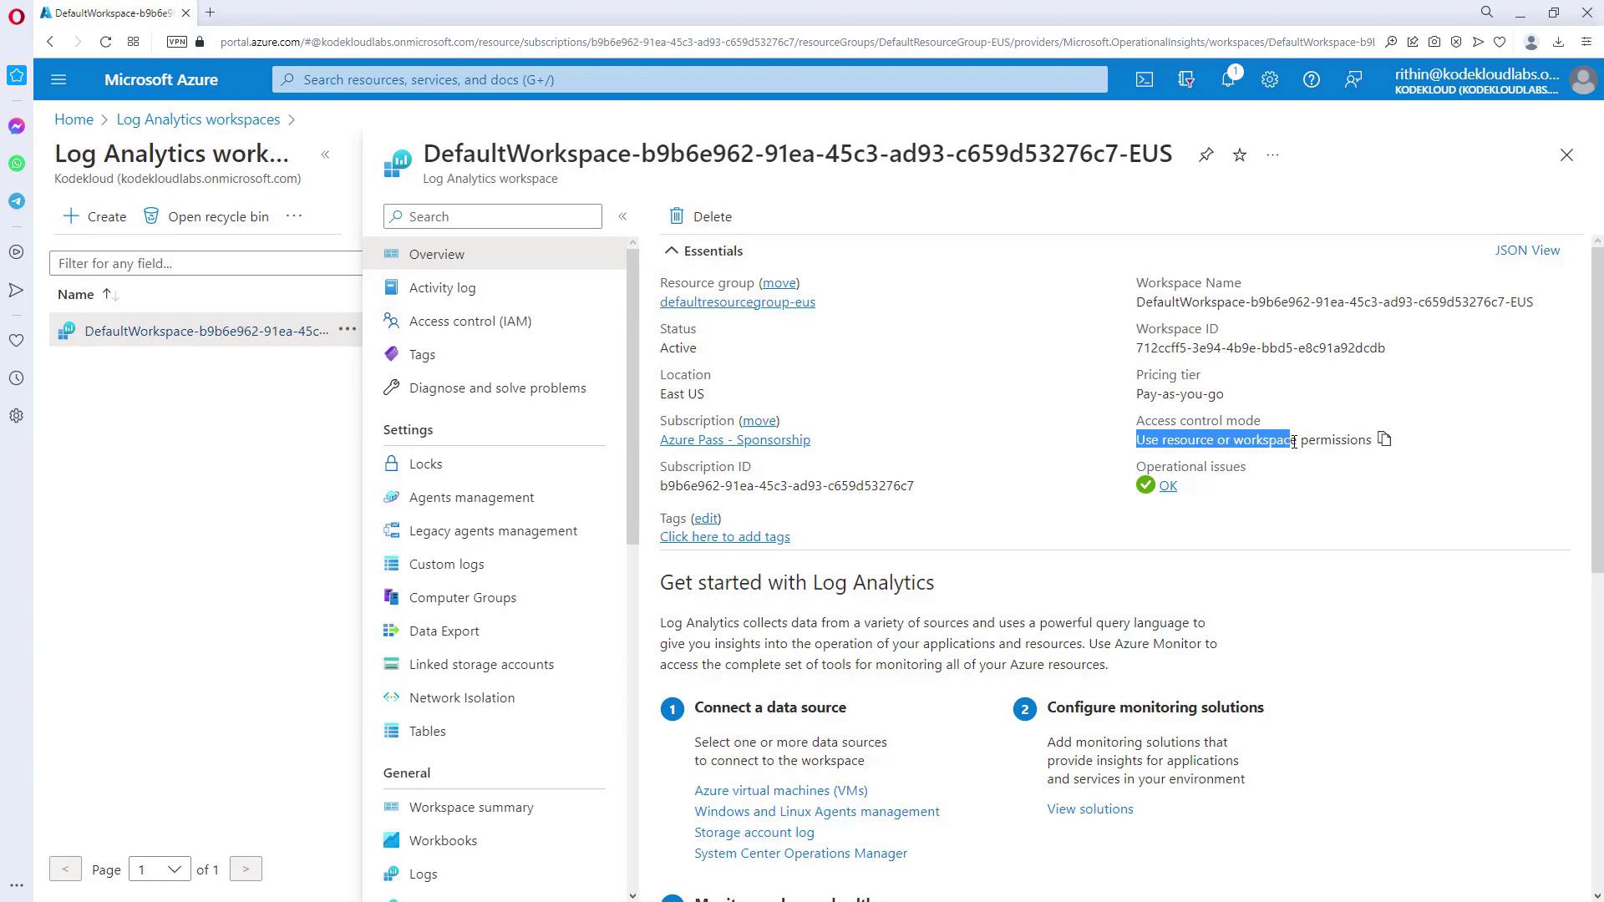Viewport: 1604px width, 902px height.
Task: Click defaultresourcegroup-eus link
Action: pos(737,302)
